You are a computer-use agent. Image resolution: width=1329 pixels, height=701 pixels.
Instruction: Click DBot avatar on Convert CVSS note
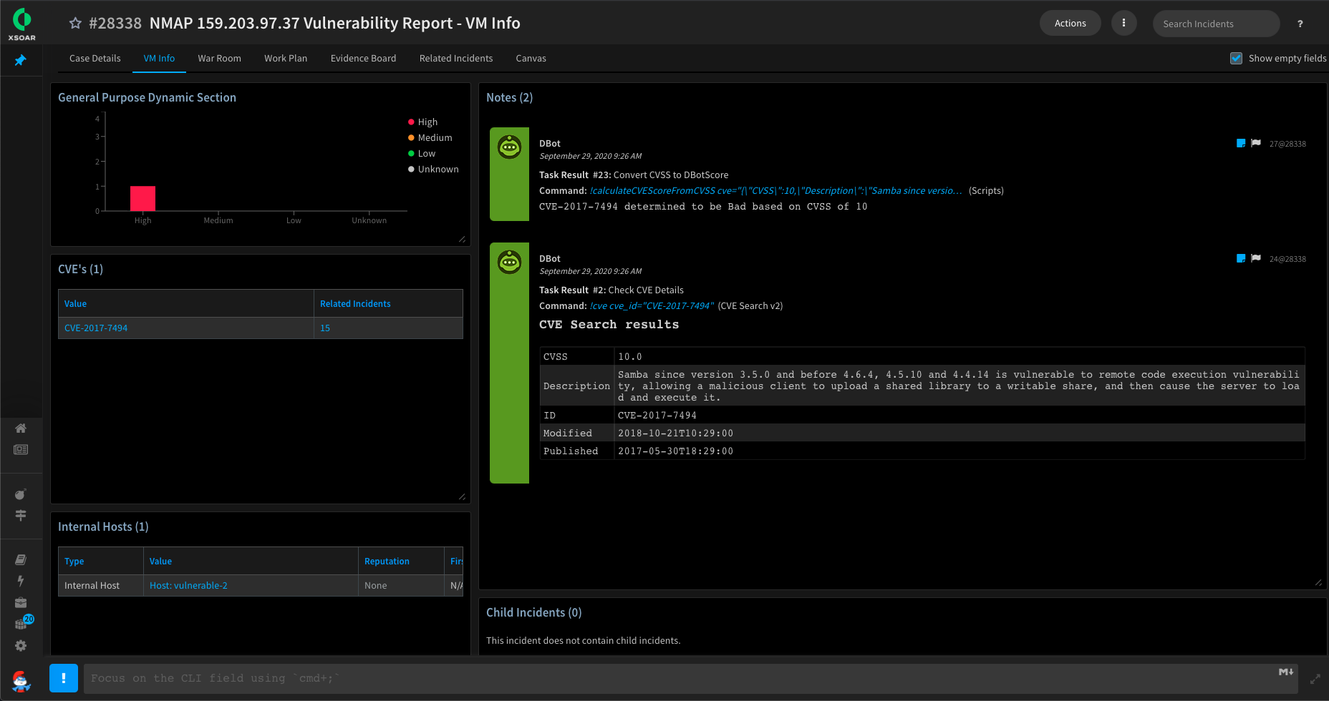[509, 147]
